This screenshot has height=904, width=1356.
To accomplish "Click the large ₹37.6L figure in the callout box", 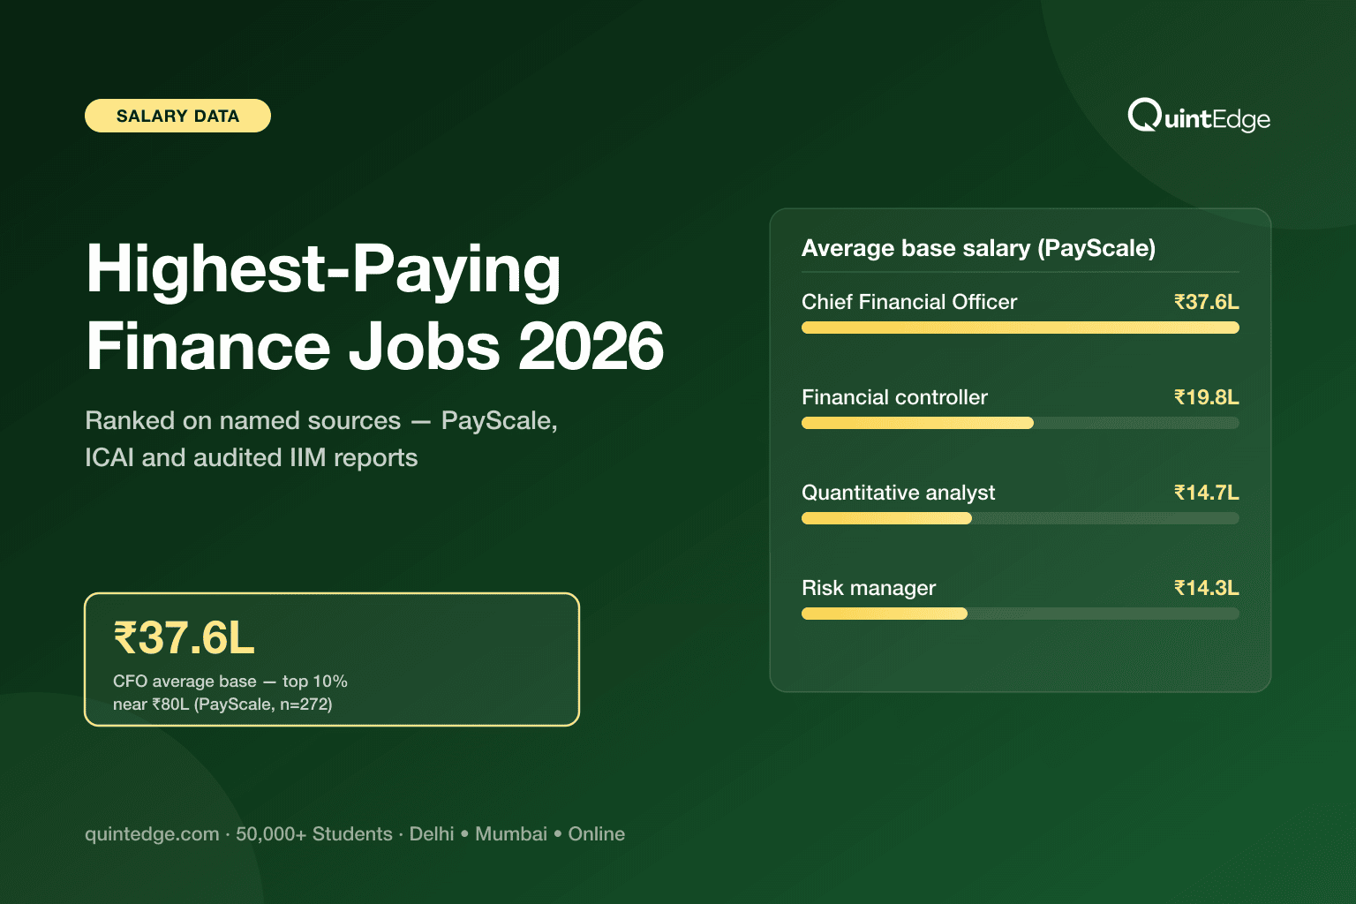I will (184, 638).
